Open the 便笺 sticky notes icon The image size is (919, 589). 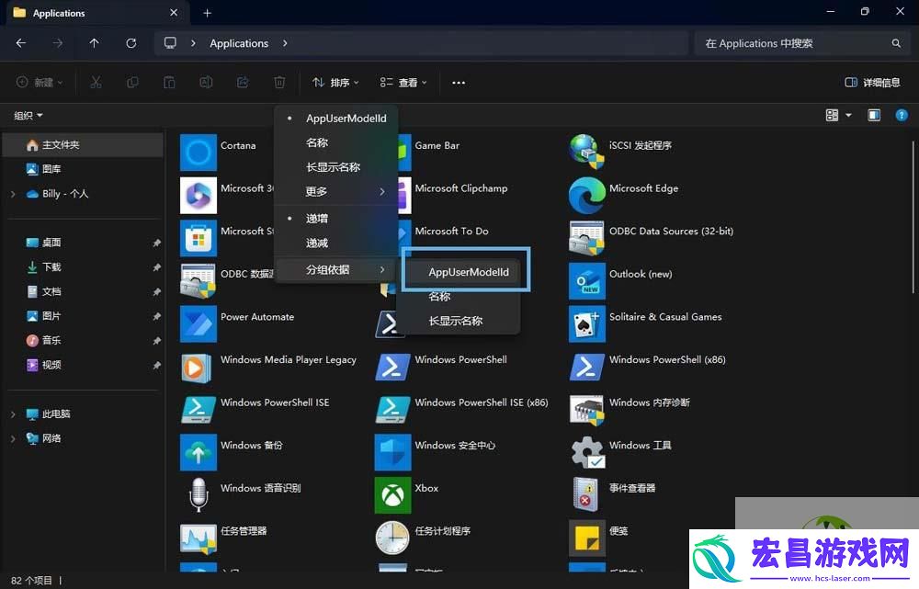pyautogui.click(x=586, y=538)
